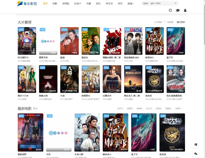205x158 pixels.
Task: Open the 资讯 navigation menu item
Action: [98, 4]
